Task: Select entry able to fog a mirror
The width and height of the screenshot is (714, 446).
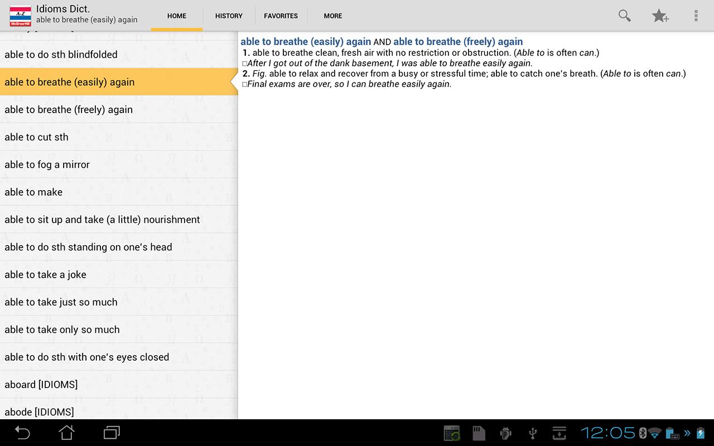Action: 47,164
